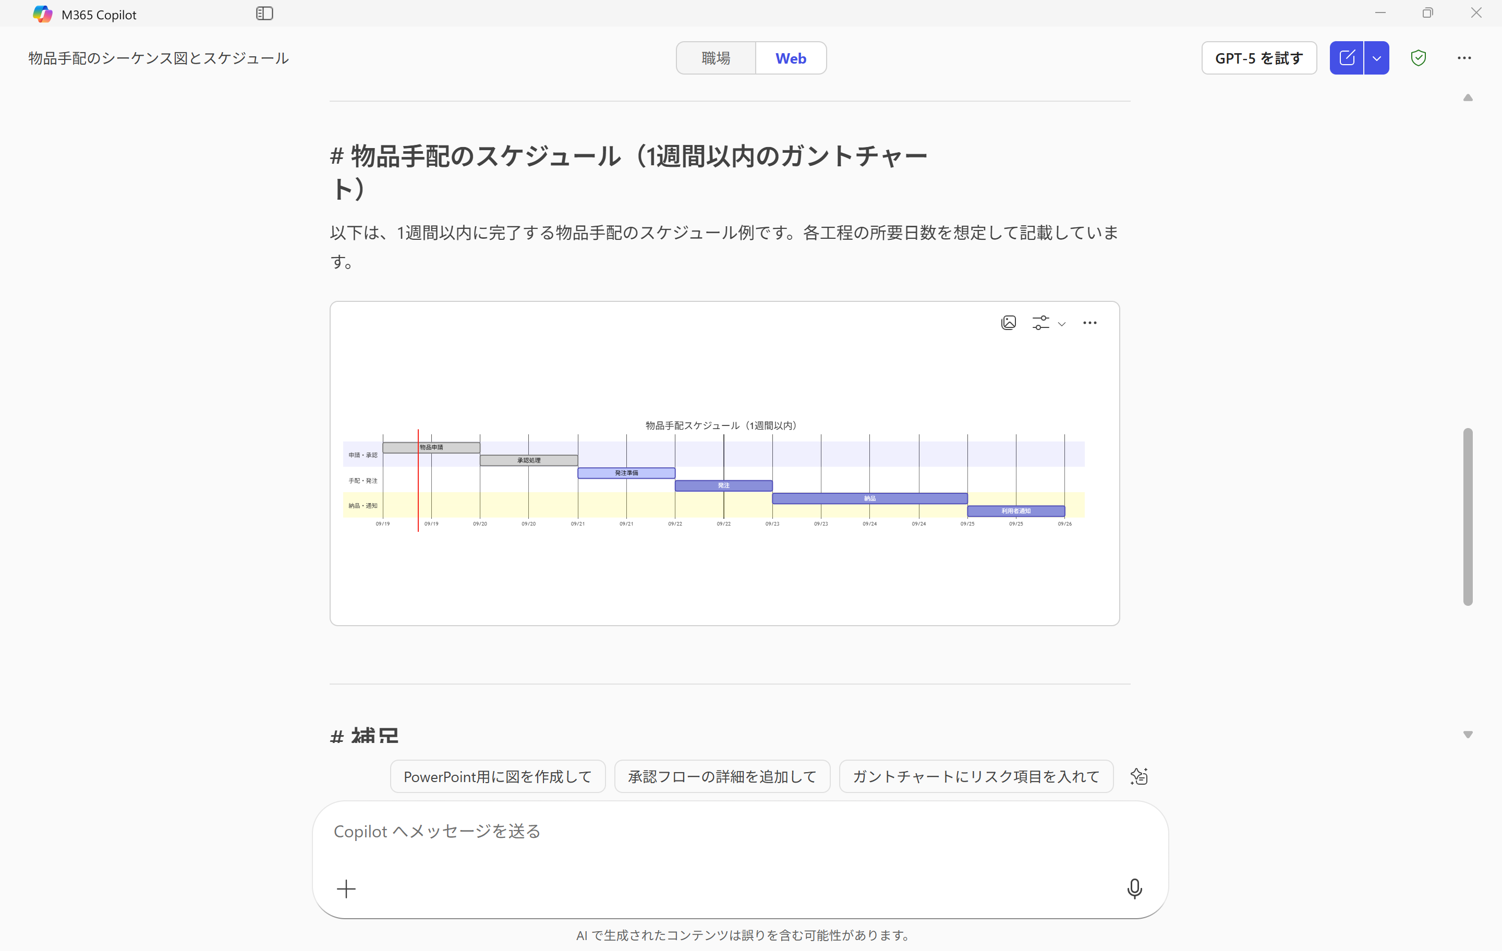Click the M365 Copilot logo icon
The height and width of the screenshot is (951, 1502).
42,13
